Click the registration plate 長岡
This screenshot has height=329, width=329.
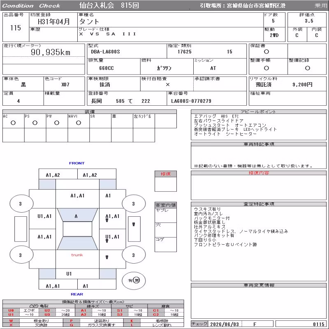[x=96, y=101]
